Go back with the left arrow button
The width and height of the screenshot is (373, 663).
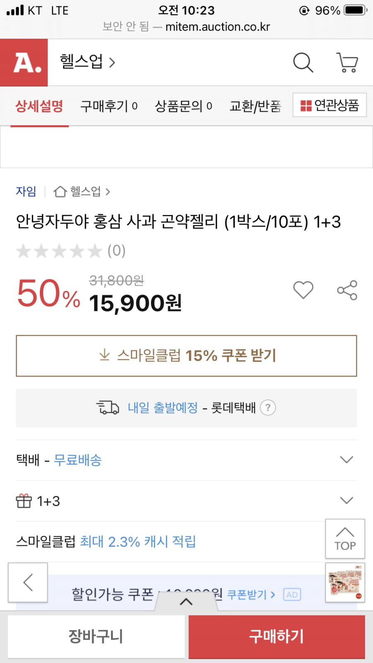pos(28,582)
